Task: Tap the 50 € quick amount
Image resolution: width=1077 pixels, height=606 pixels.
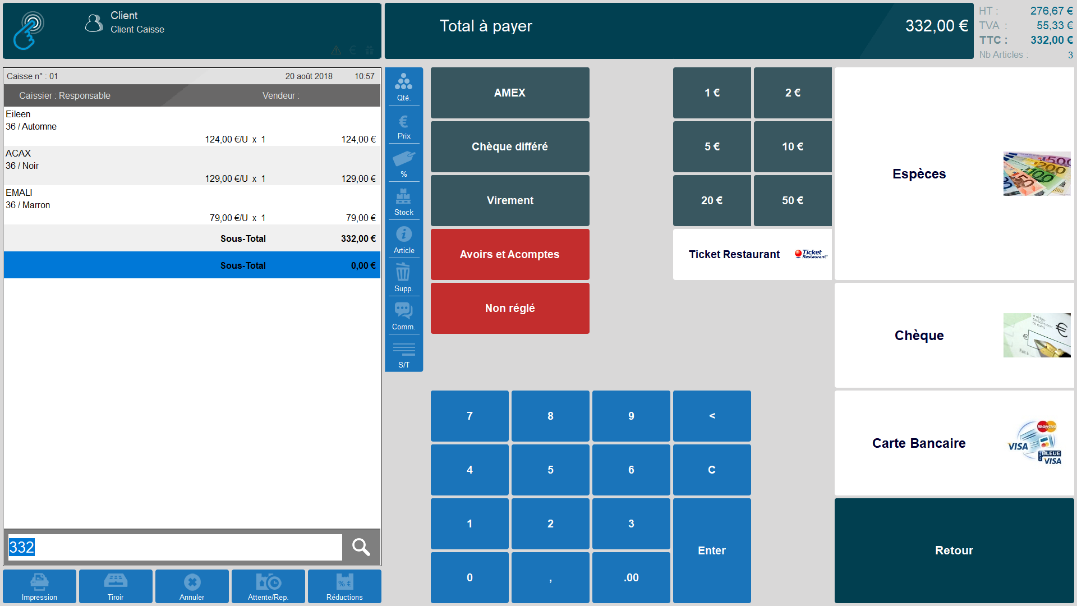Action: (x=793, y=200)
